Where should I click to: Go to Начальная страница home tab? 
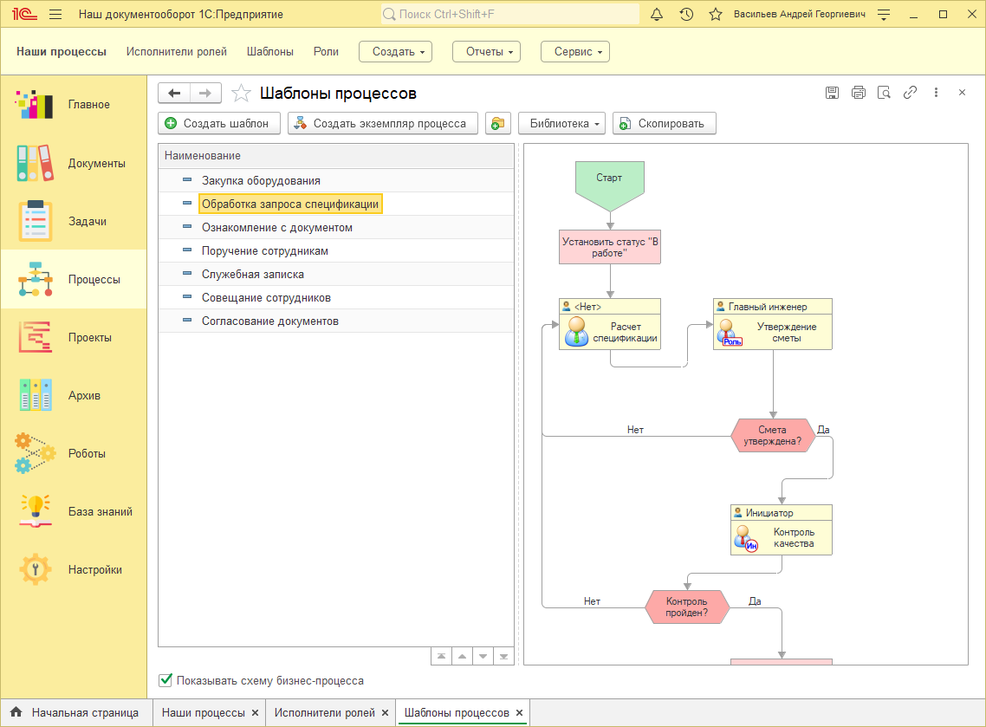point(76,712)
